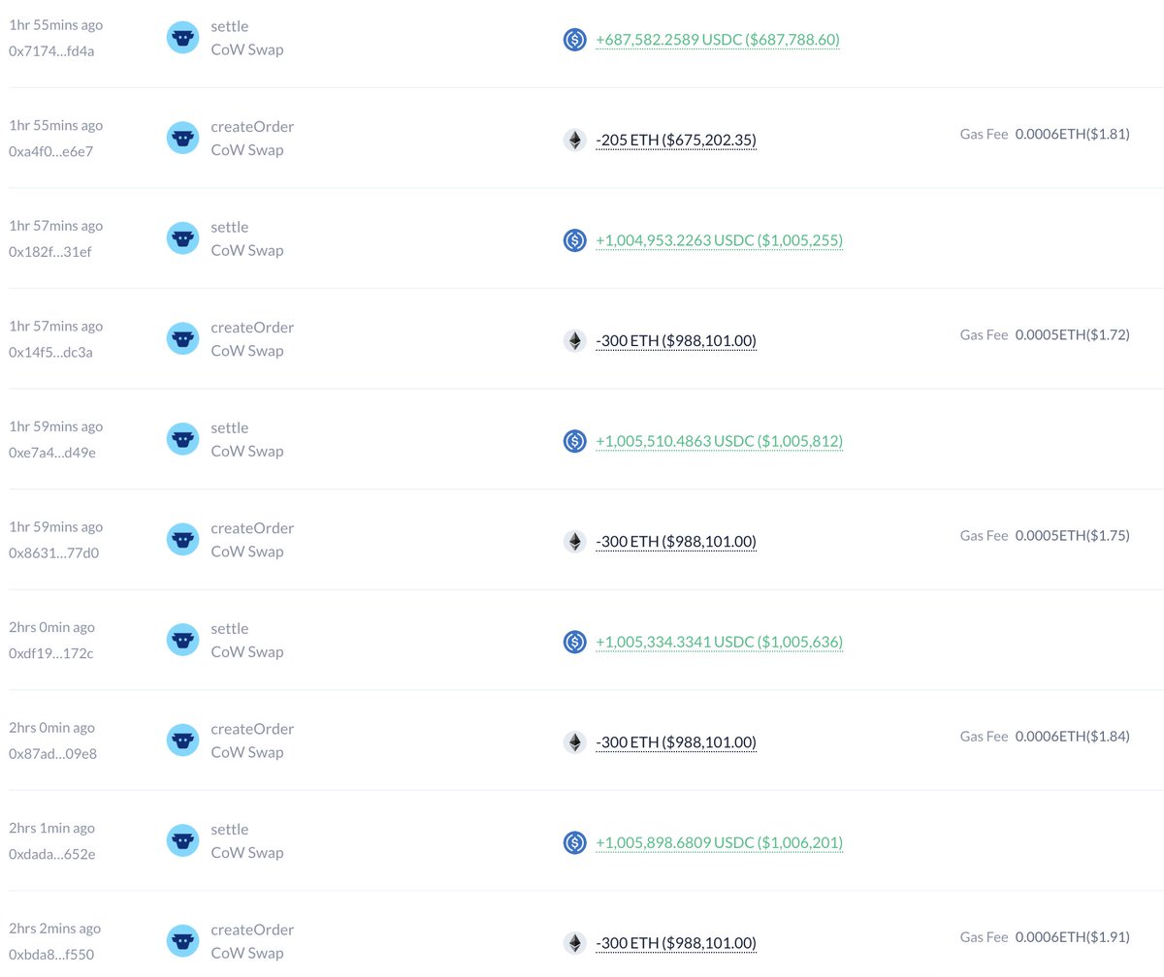Open transaction hash 0xbda8...f550
This screenshot has height=977, width=1164.
point(52,954)
